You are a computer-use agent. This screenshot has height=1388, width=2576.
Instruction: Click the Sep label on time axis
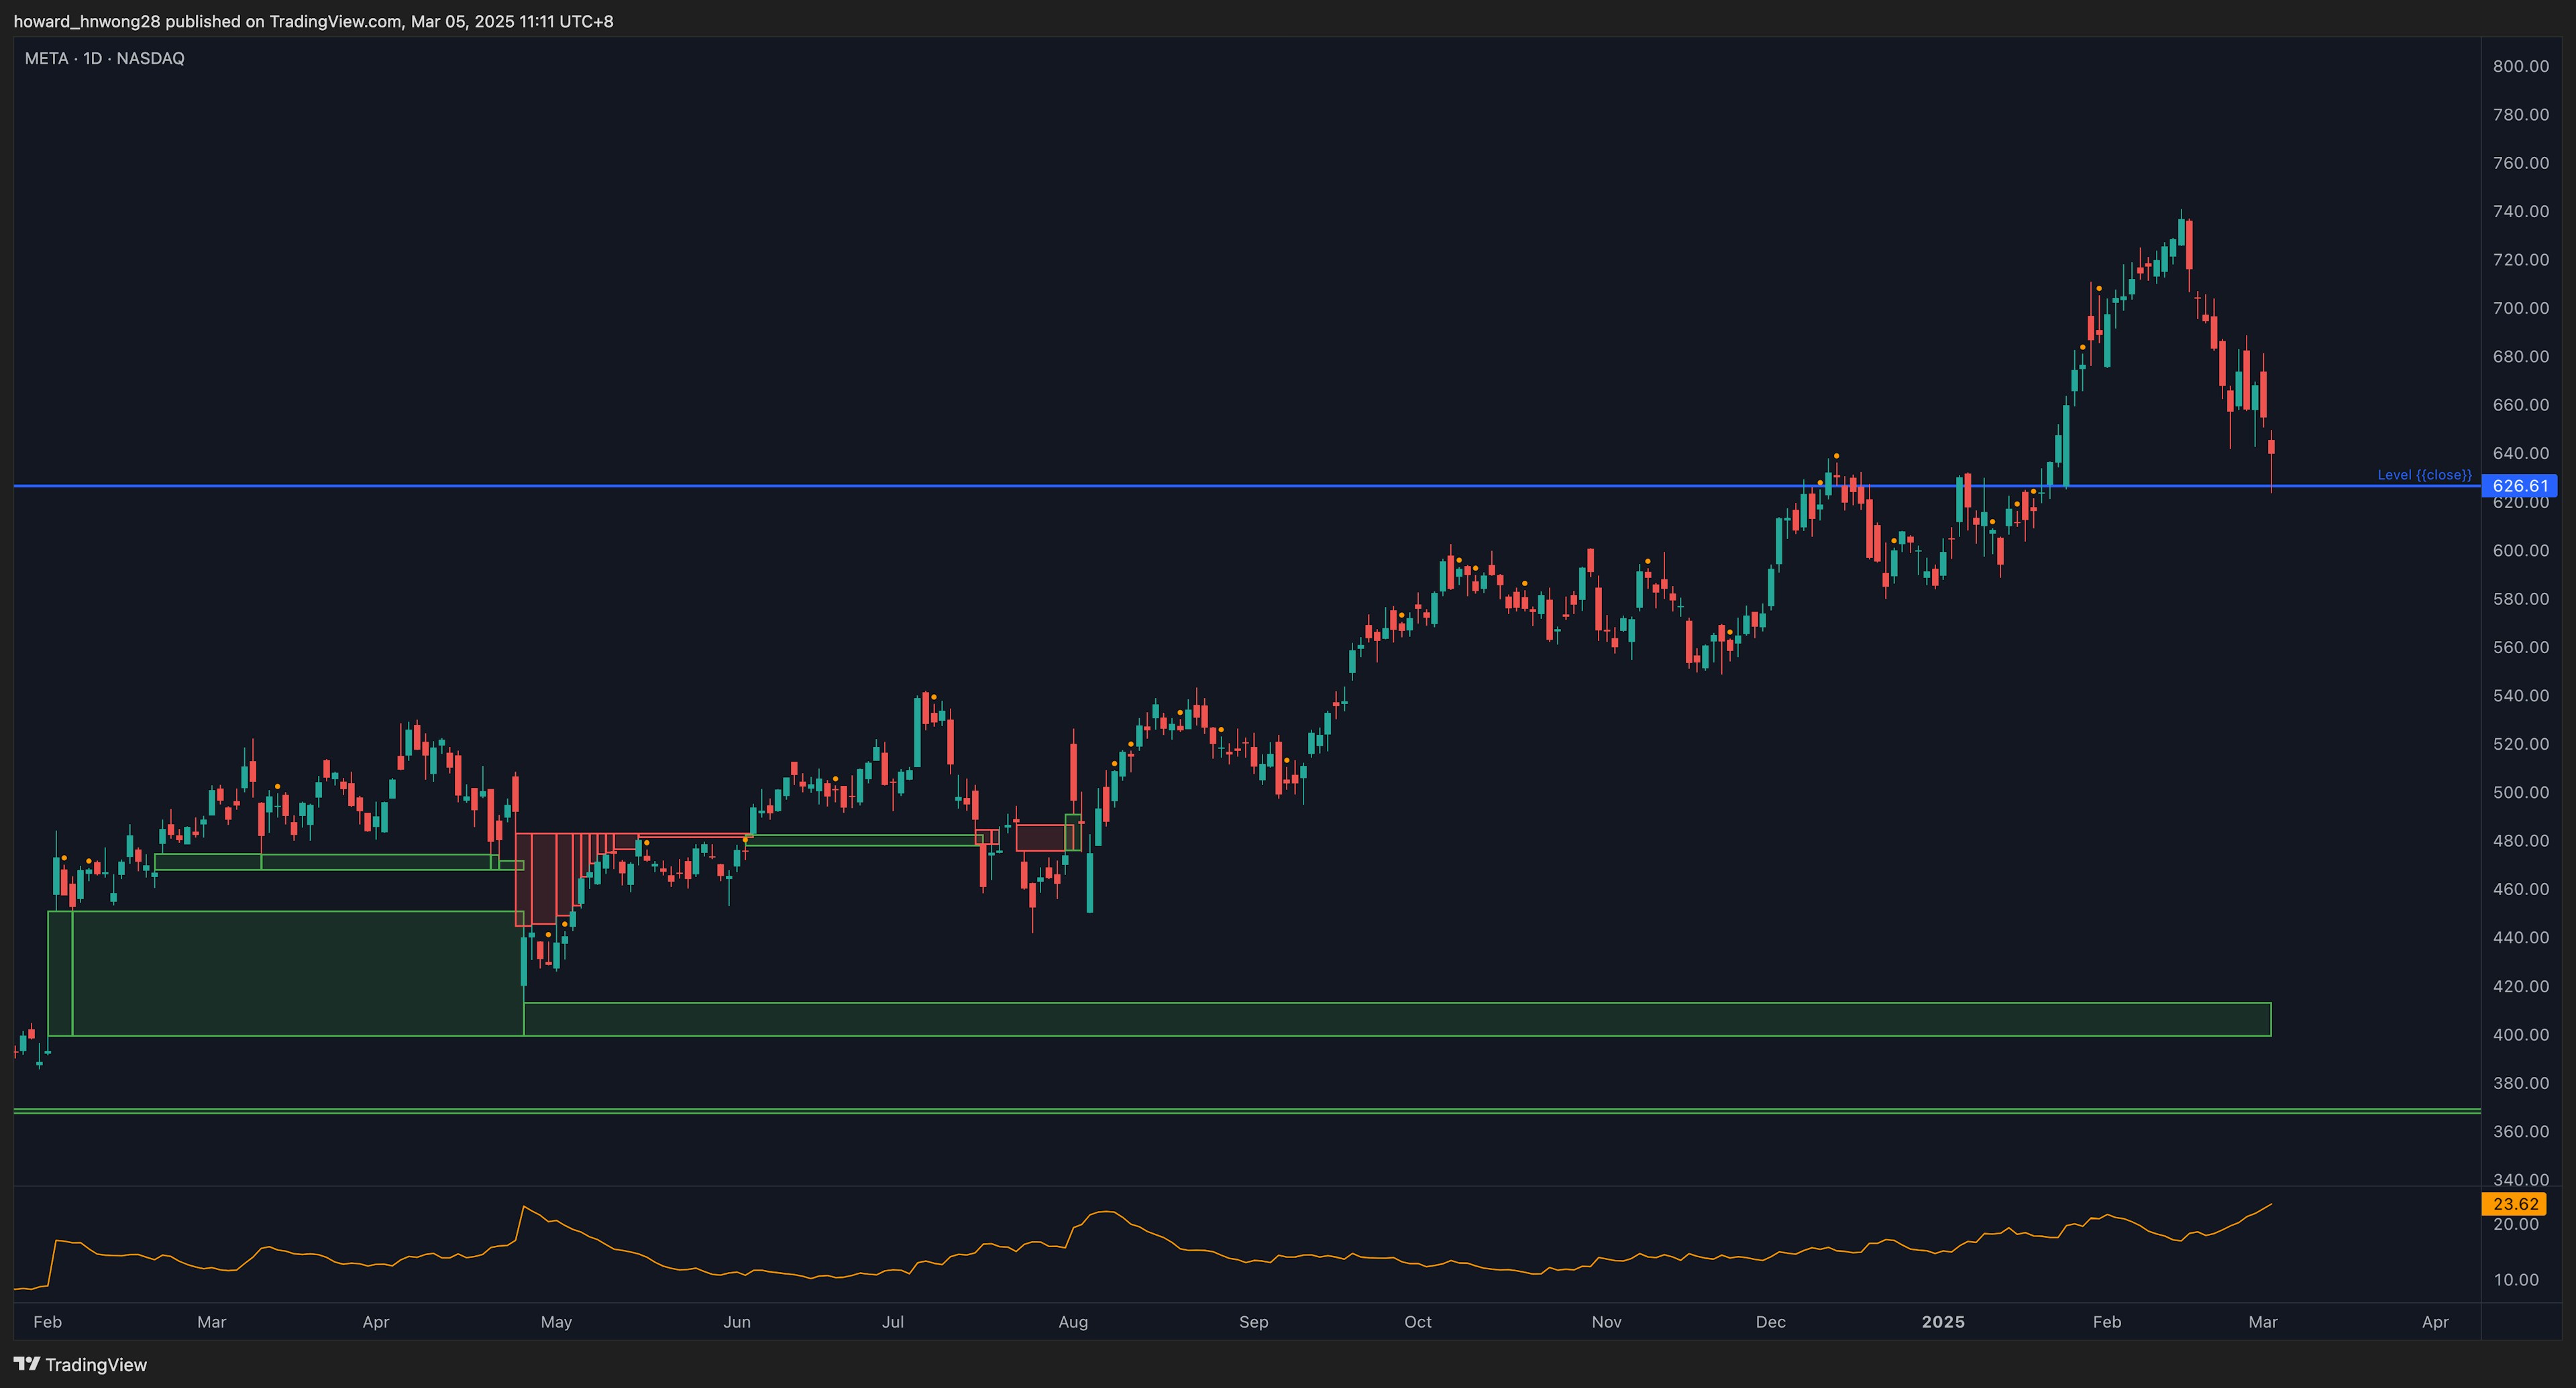tap(1254, 1322)
